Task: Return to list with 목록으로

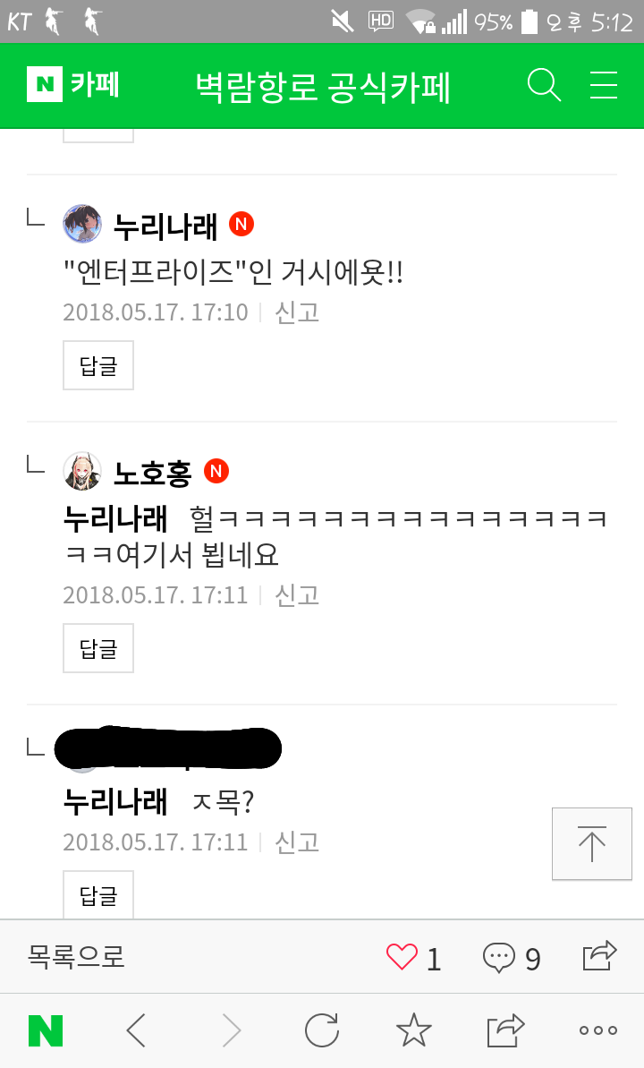Action: coord(75,956)
